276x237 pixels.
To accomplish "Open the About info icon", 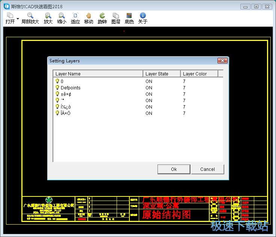I will (x=142, y=16).
